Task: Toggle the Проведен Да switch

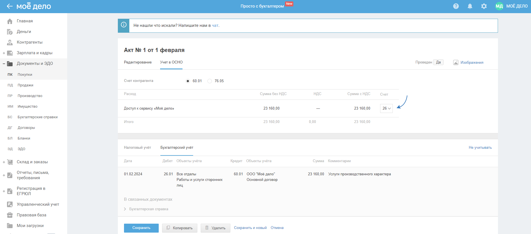Action: (438, 62)
